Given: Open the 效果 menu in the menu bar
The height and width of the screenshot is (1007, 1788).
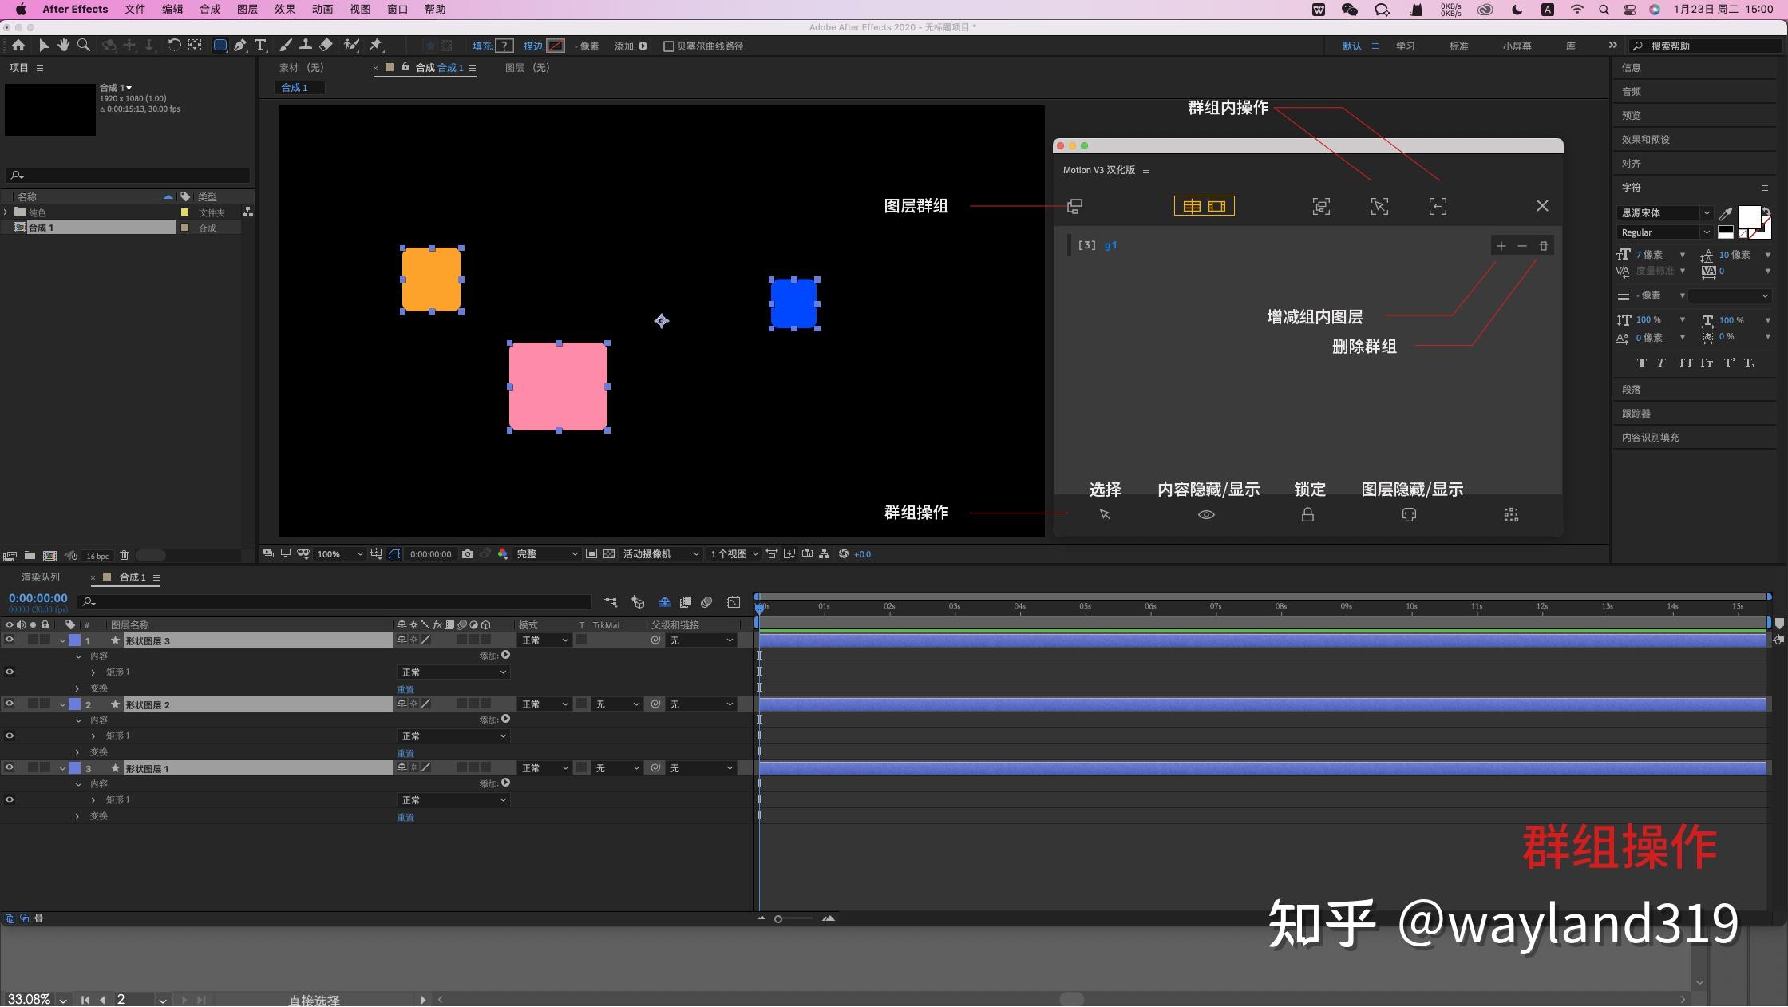Looking at the screenshot, I should coord(284,9).
